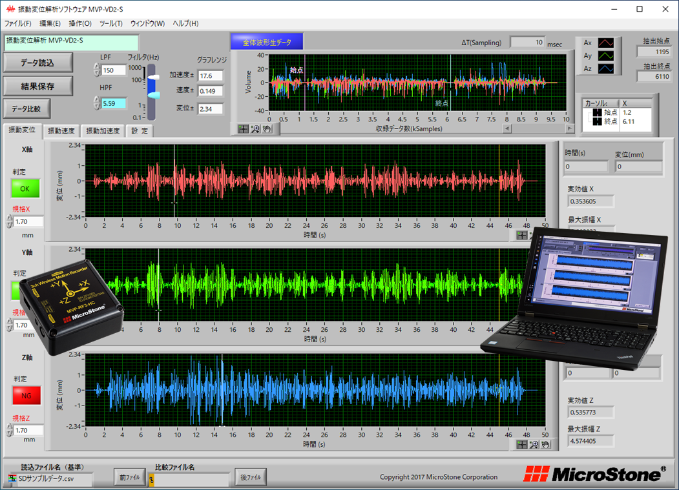Viewport: 679px width, 490px height.
Task: Click the 加速度± range field showing 17.6
Action: (211, 76)
